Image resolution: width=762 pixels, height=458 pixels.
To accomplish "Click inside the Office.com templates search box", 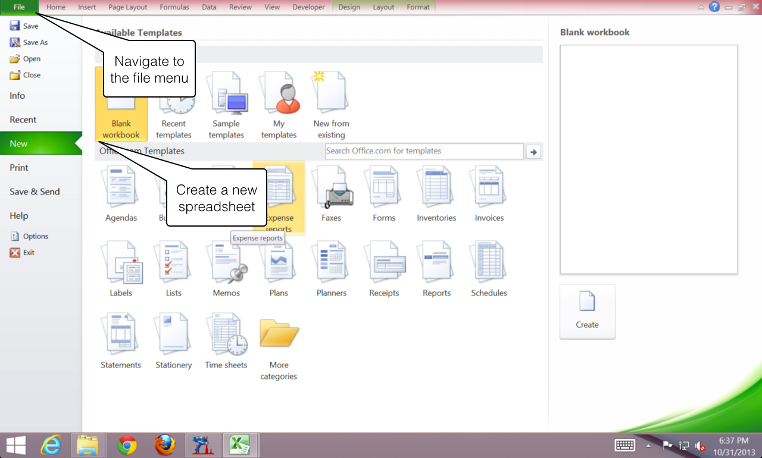I will click(x=423, y=151).
